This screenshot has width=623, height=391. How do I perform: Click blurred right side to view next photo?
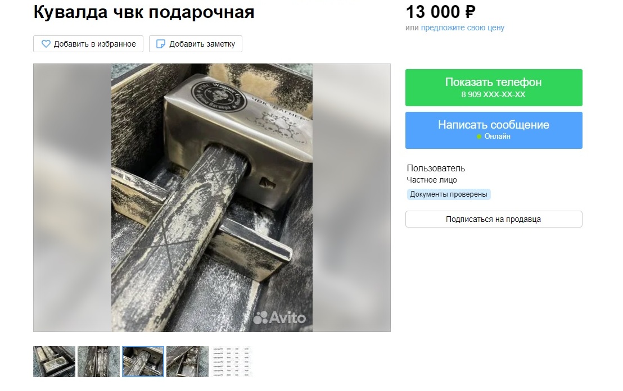(351, 198)
